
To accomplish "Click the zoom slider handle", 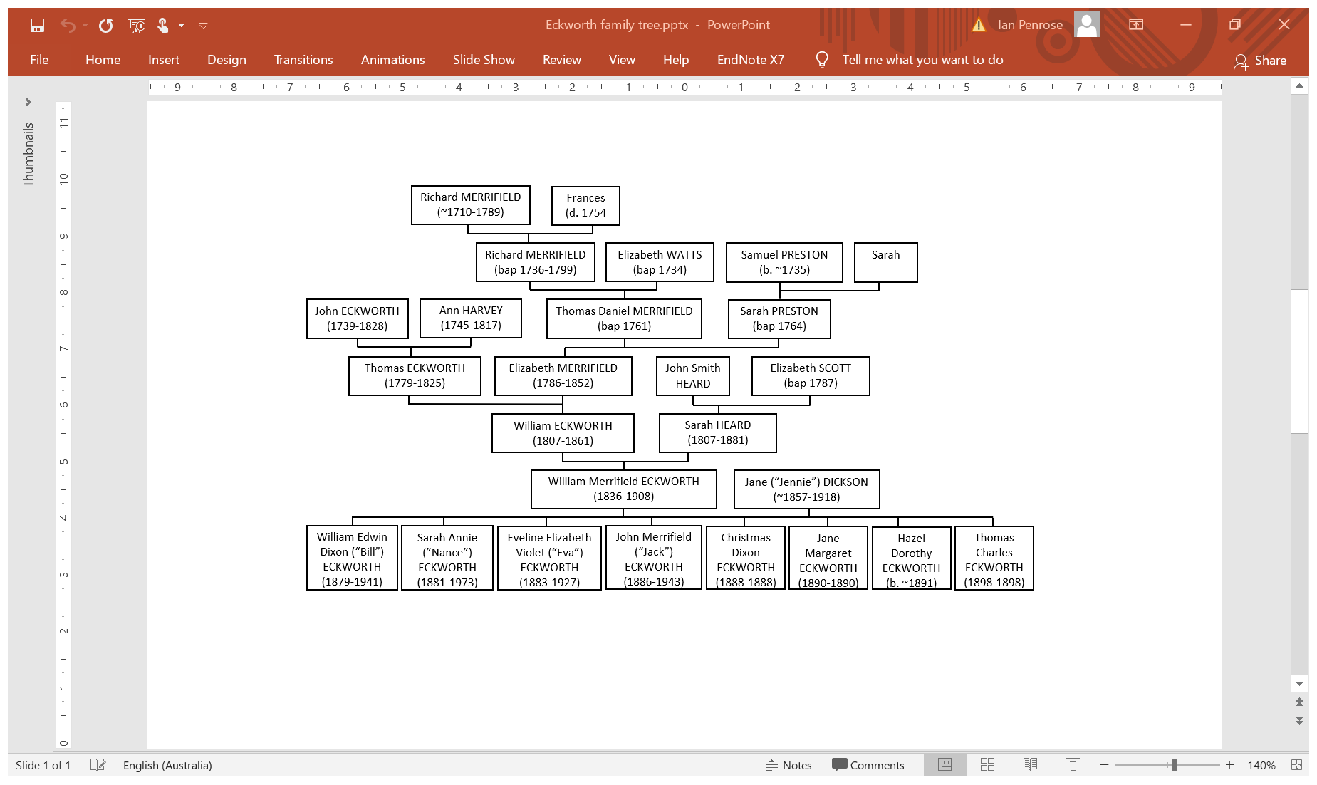I will [x=1174, y=765].
